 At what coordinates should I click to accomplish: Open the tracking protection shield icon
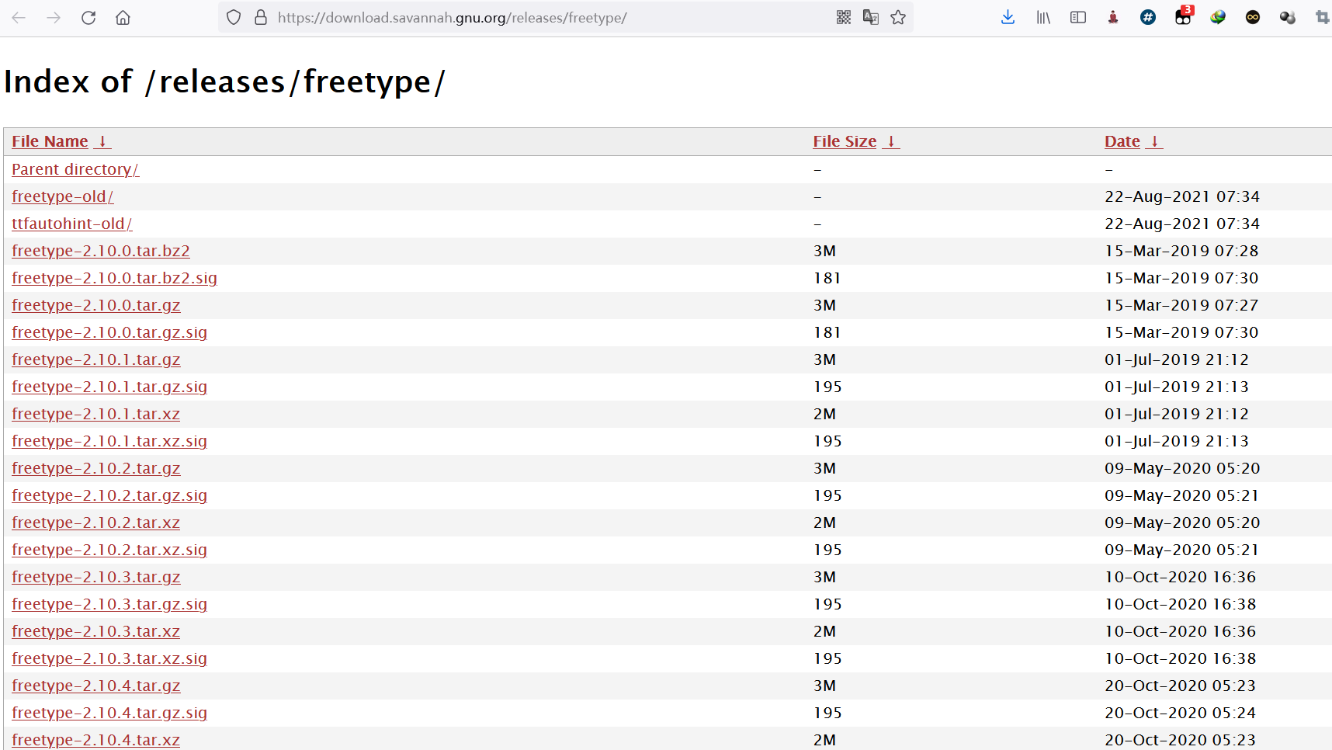pos(234,17)
